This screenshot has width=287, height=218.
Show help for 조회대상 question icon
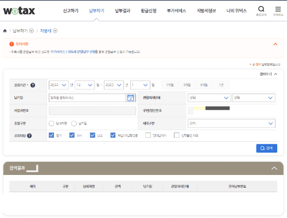point(29,136)
